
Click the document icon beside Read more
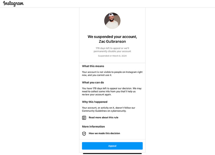tap(84, 118)
